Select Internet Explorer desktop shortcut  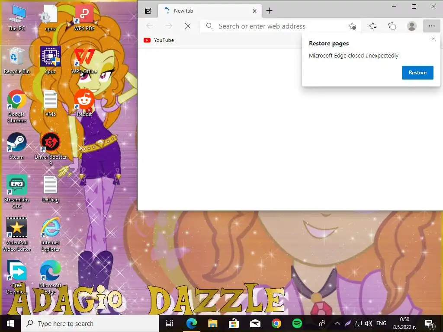pos(51,234)
